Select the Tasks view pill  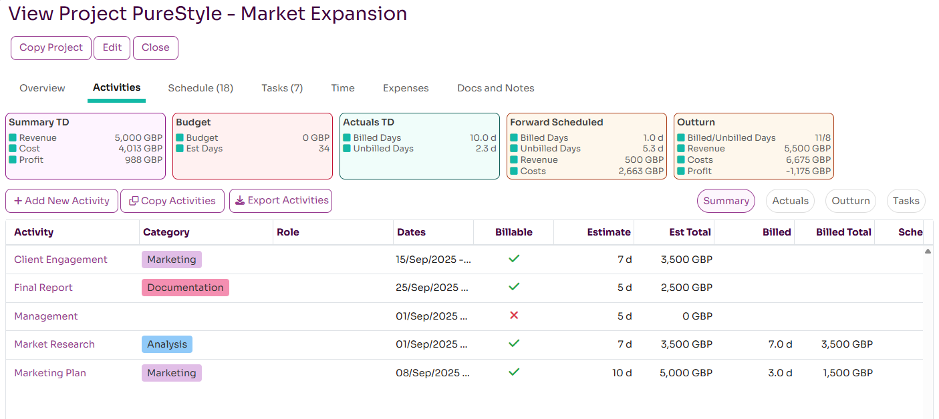(x=906, y=201)
